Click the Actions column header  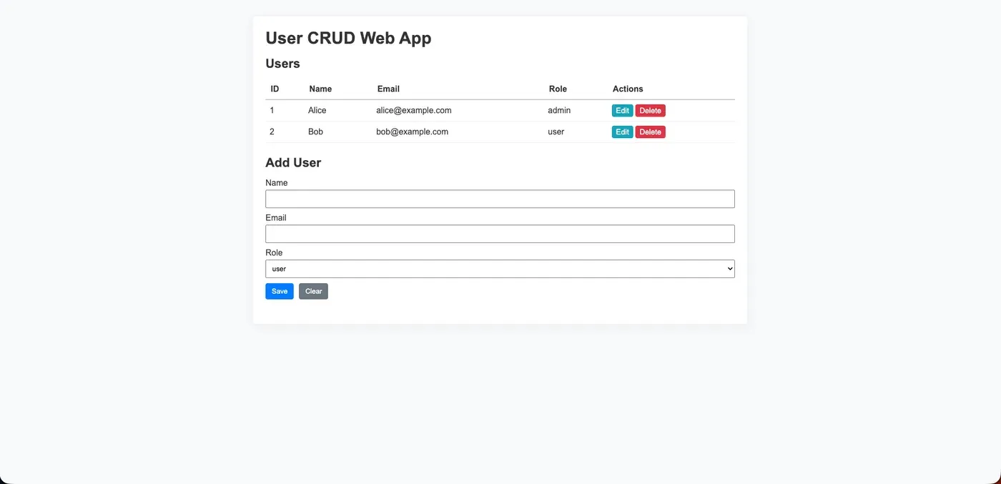(x=628, y=89)
